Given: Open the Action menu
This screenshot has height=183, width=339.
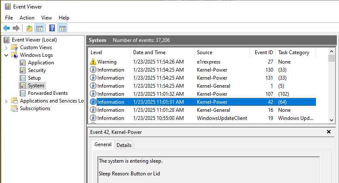Looking at the screenshot, I should coord(27,18).
